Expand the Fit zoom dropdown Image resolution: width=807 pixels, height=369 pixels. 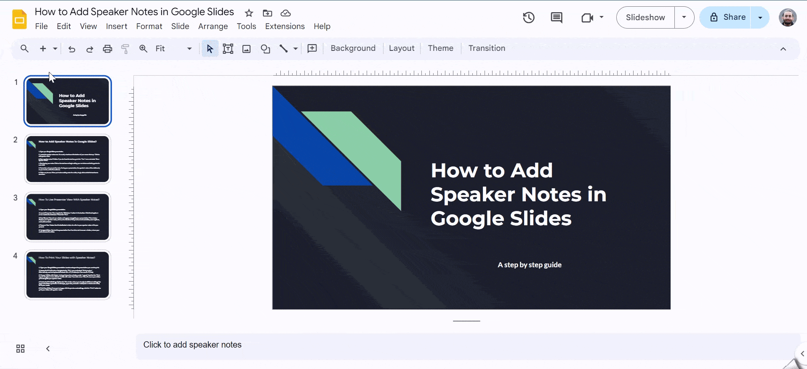click(189, 49)
